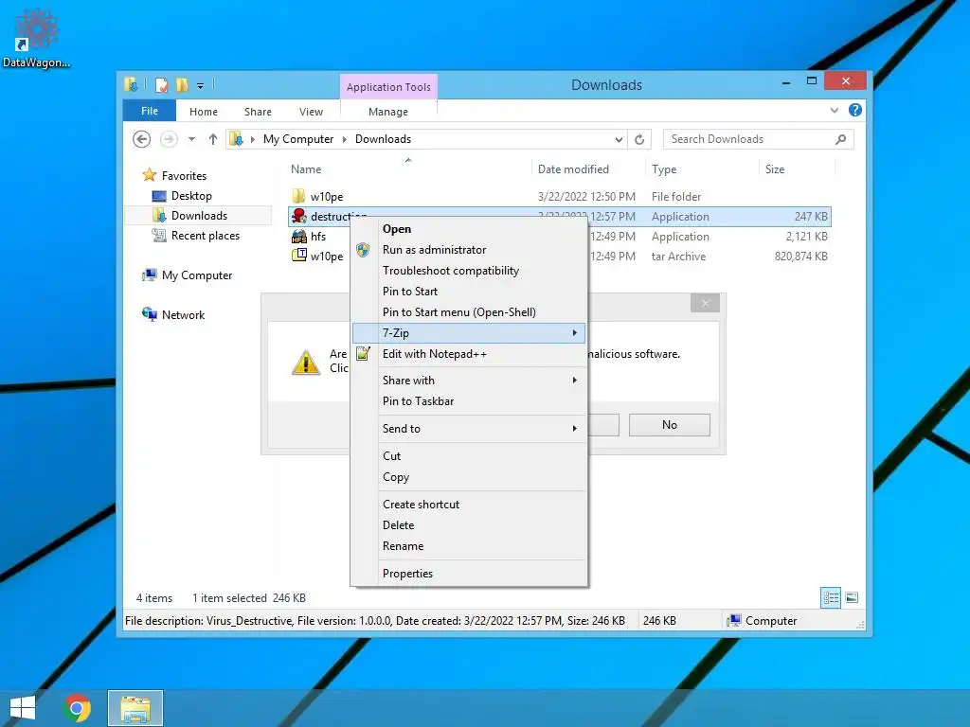Select Desktop in navigation pane

[183, 196]
